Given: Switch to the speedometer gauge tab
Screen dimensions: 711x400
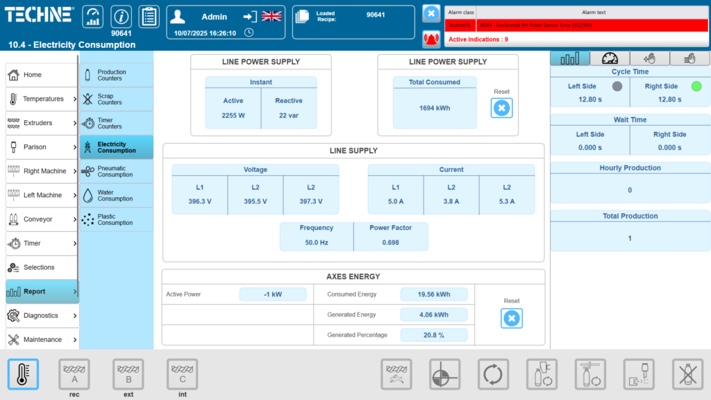Looking at the screenshot, I should click(610, 58).
